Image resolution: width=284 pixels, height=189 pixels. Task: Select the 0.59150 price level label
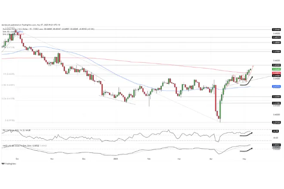(x=276, y=122)
